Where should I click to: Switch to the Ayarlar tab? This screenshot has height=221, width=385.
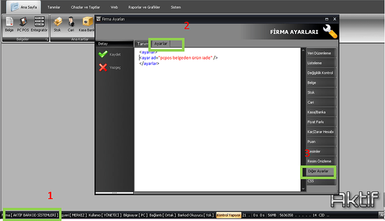click(161, 43)
